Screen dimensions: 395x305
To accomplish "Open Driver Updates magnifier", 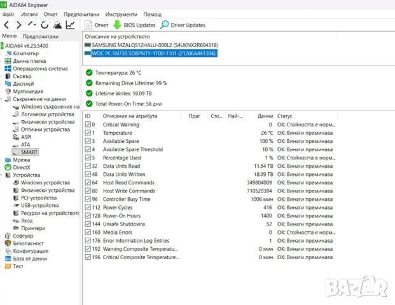I will coord(165,25).
